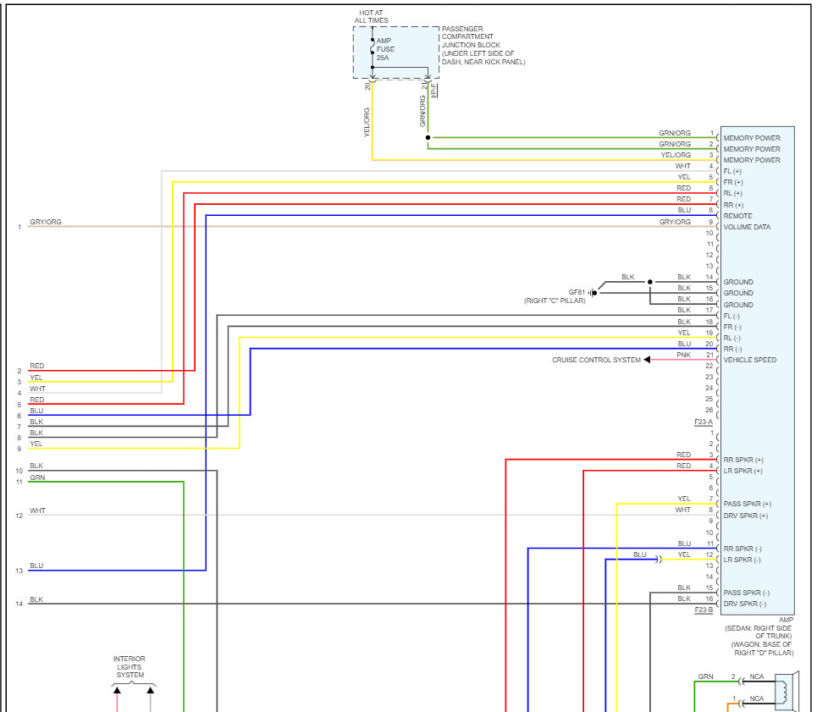This screenshot has height=712, width=817.
Task: Select the 'FR (+)' amplifier pin label
Action: pos(733,182)
